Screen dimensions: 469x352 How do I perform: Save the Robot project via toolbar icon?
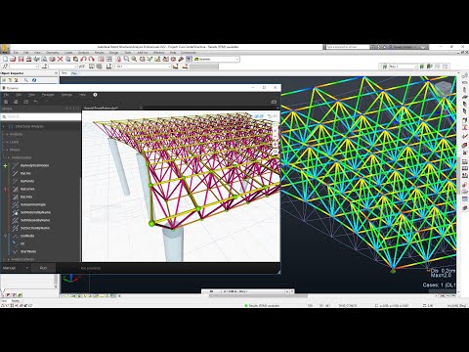21,59
